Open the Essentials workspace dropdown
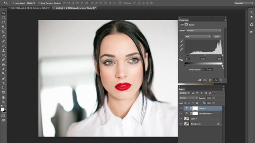This screenshot has width=255, height=143. (243, 3)
